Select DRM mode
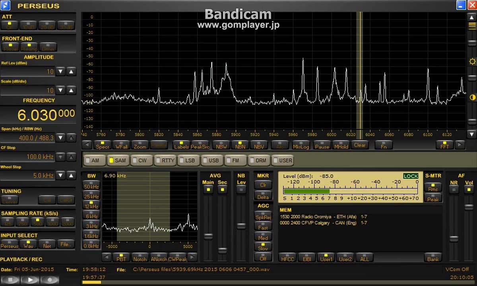The width and height of the screenshot is (477, 286). (258, 160)
